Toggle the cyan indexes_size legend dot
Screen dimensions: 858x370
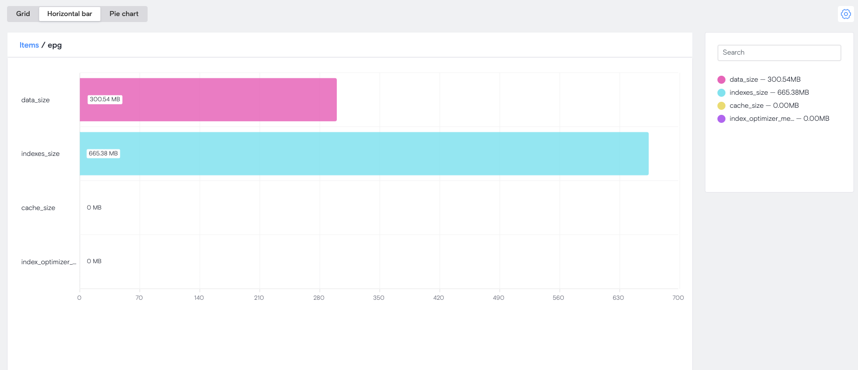(721, 93)
